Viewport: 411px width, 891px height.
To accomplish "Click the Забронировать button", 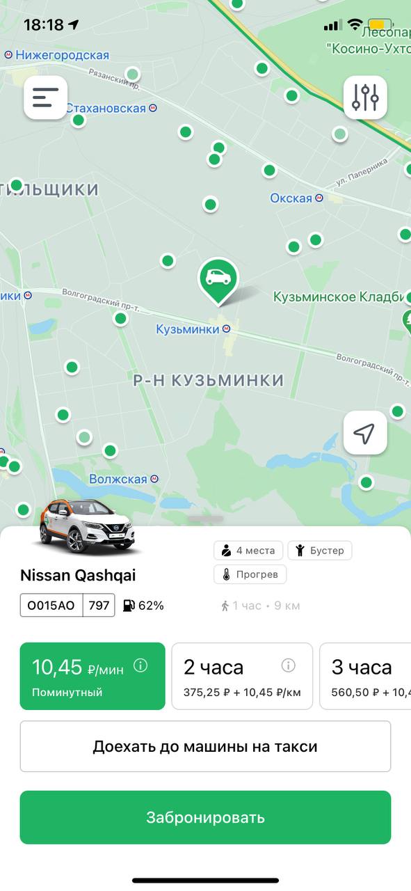I will (x=205, y=817).
